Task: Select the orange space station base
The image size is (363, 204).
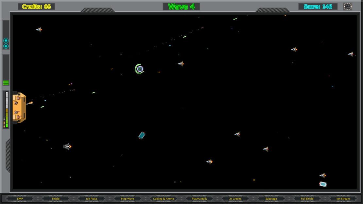Action: pyautogui.click(x=19, y=108)
